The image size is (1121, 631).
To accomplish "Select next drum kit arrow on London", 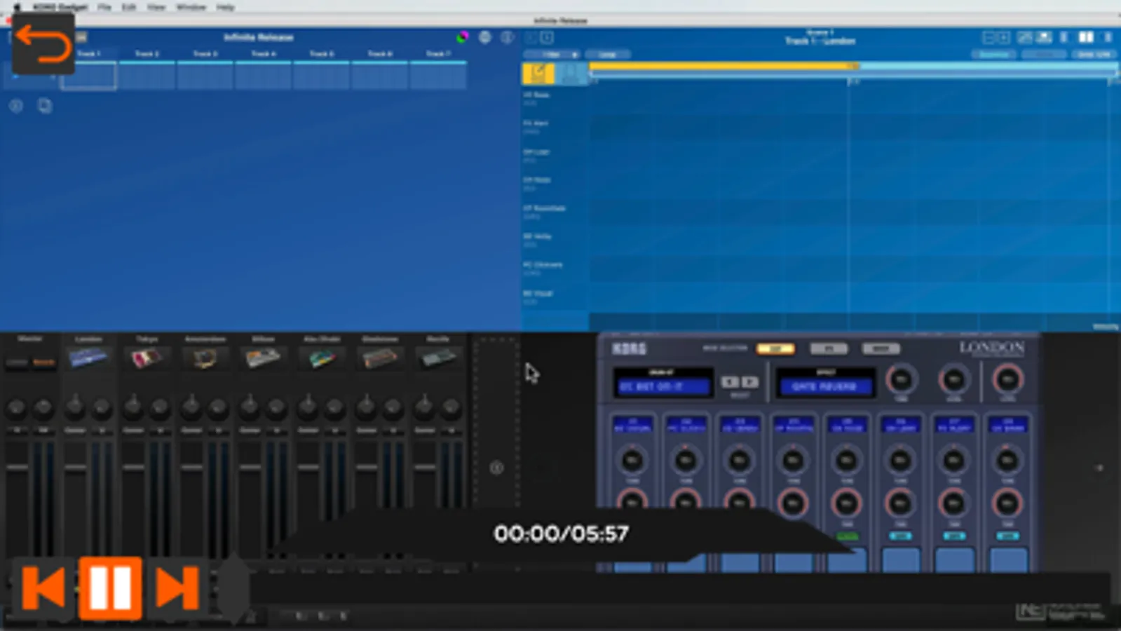I will tap(749, 382).
